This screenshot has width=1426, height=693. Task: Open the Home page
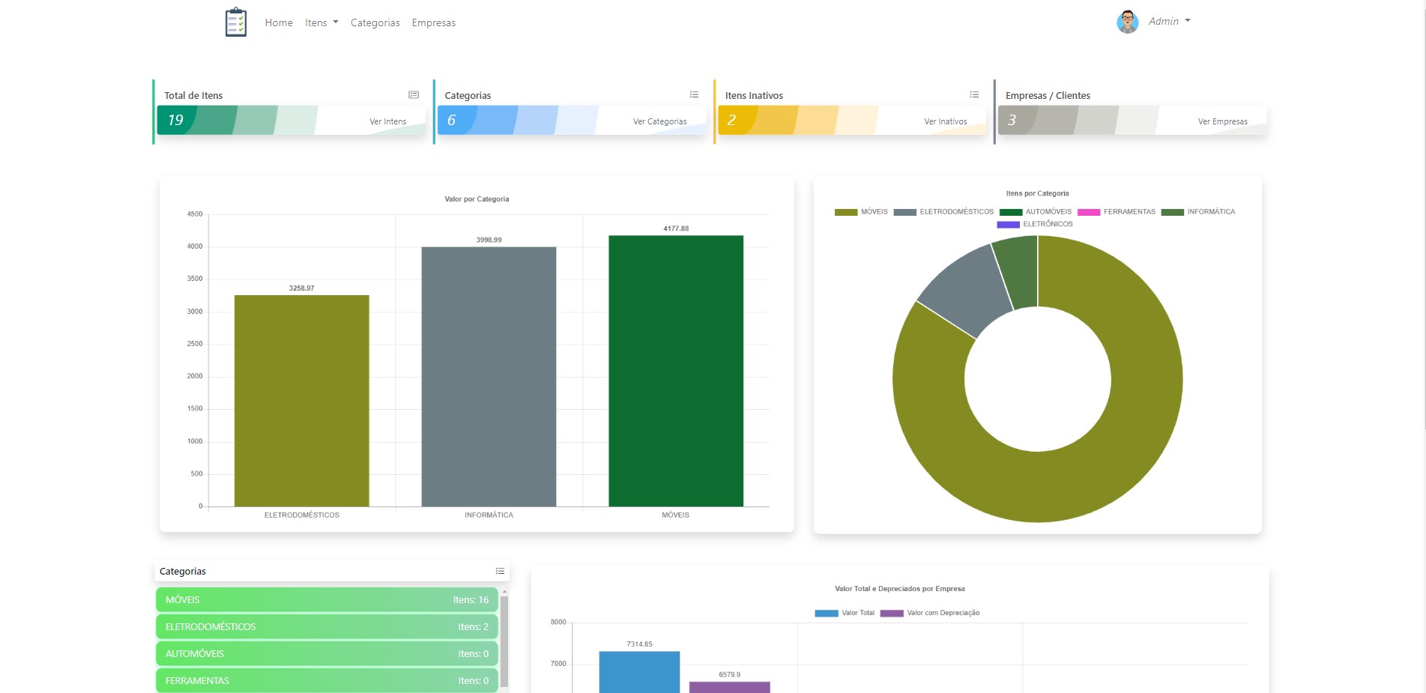tap(279, 22)
